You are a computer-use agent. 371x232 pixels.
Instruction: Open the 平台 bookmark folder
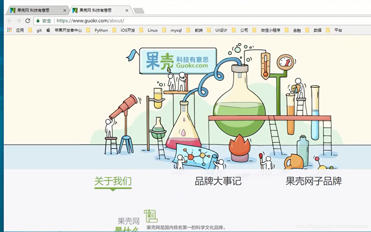pyautogui.click(x=334, y=30)
